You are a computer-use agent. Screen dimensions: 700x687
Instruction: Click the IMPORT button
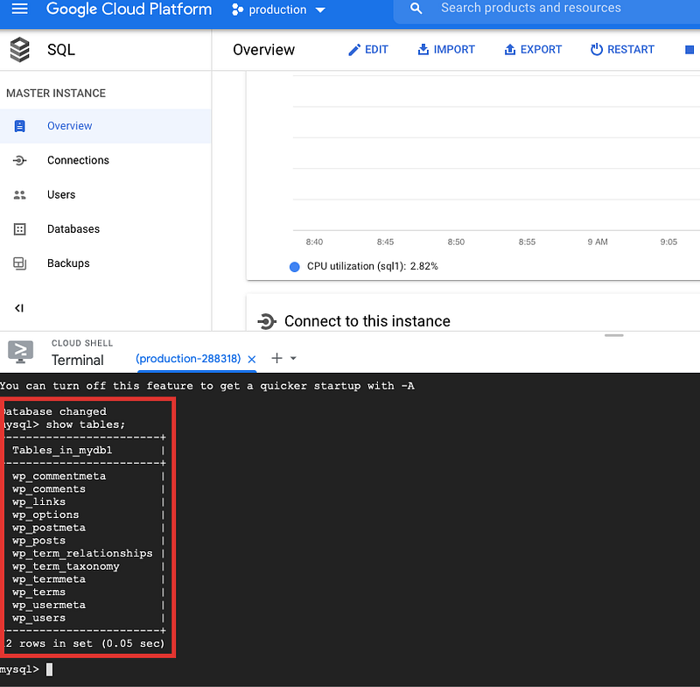(x=446, y=50)
